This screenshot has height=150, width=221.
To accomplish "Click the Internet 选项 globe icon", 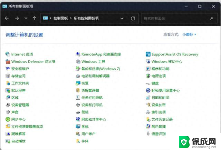I will point(8,54).
